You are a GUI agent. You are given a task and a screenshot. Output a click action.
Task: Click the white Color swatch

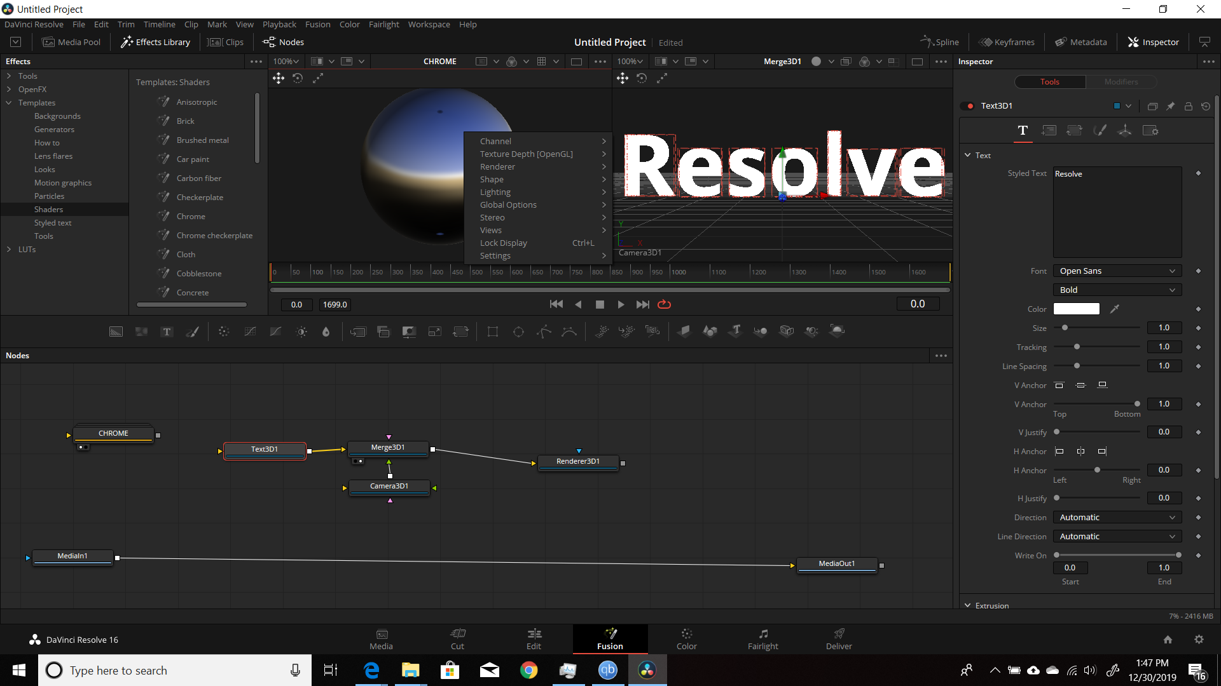pyautogui.click(x=1076, y=309)
